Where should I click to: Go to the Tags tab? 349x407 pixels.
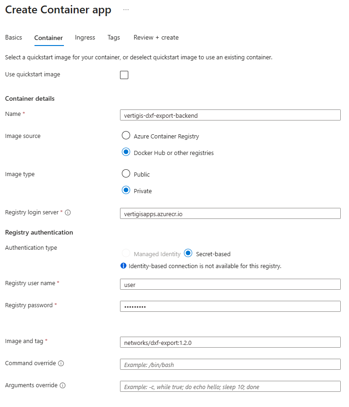click(x=114, y=38)
